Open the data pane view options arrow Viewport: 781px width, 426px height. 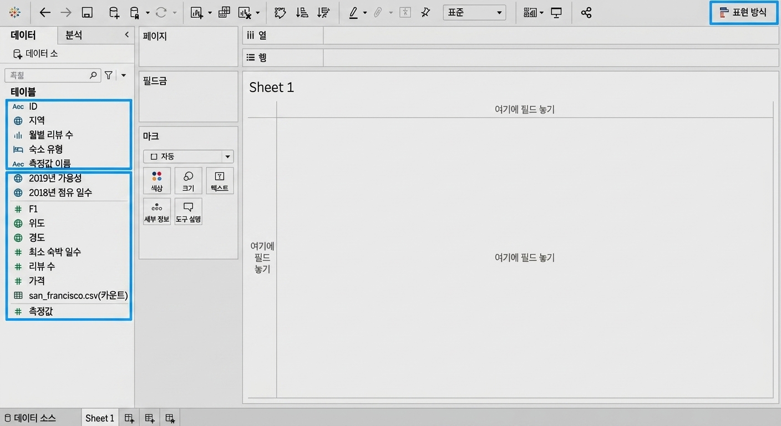click(x=124, y=75)
